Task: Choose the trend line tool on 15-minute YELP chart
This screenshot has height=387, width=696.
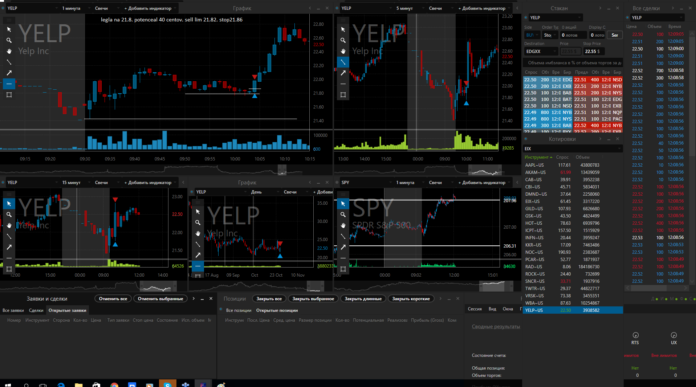Action: point(9,236)
